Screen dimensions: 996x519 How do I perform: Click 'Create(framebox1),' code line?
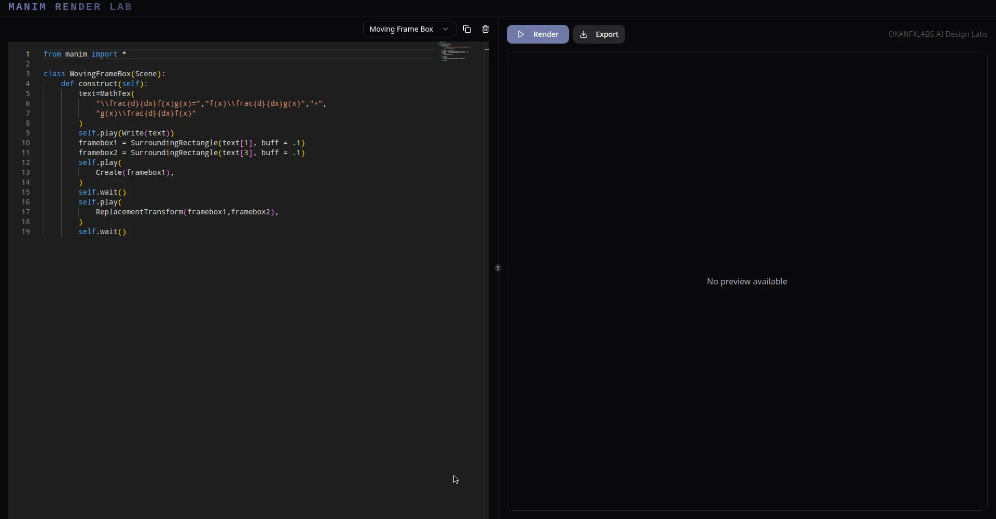tap(135, 172)
